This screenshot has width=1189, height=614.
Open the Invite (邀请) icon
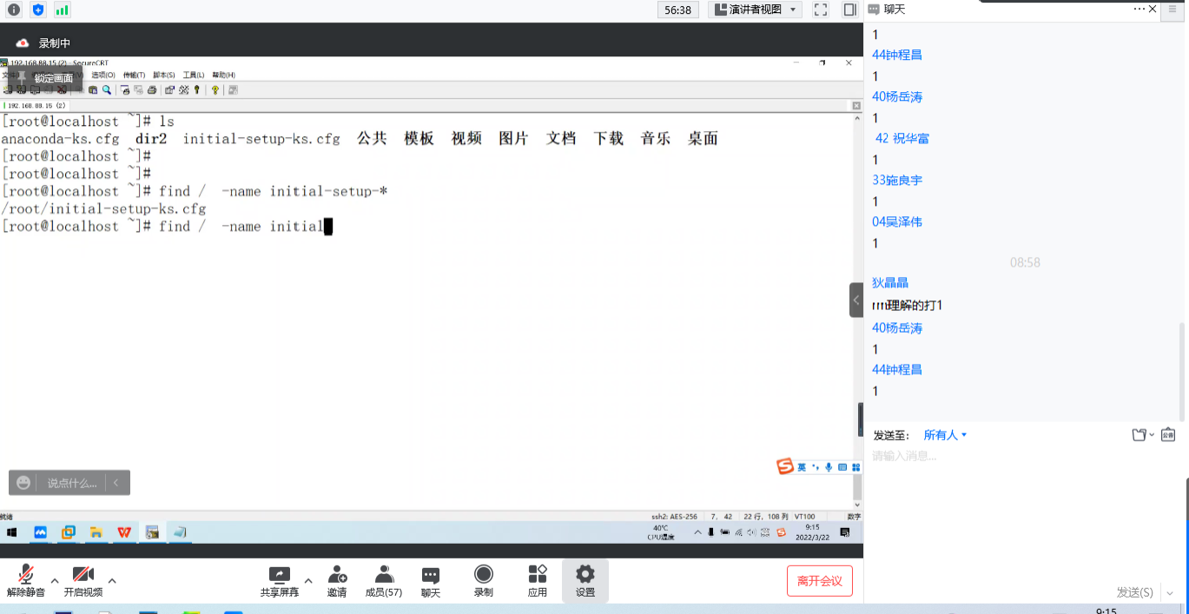point(336,580)
